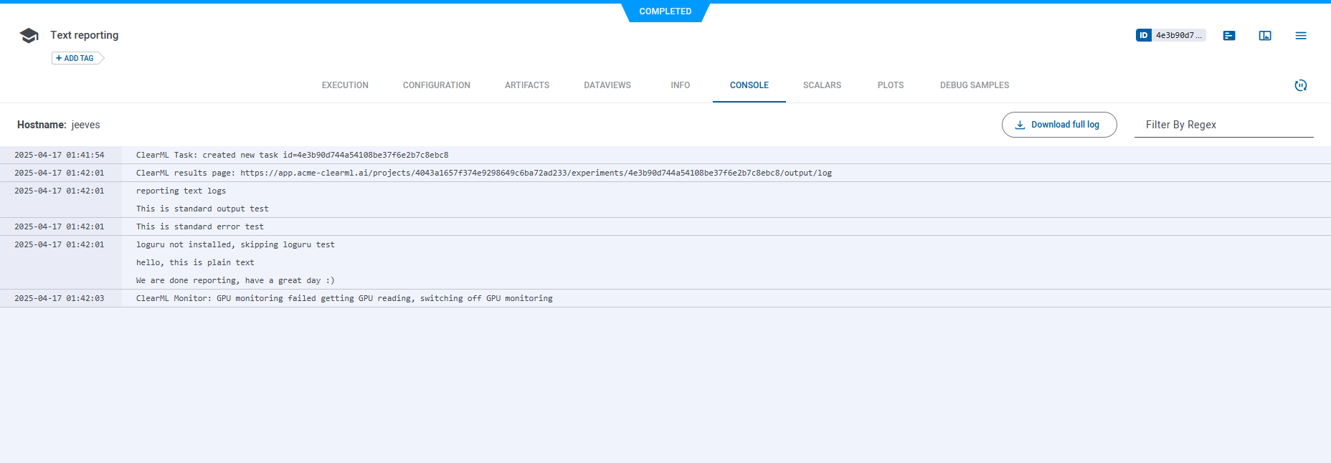
Task: Open the hamburger menu in header
Action: tap(1301, 35)
